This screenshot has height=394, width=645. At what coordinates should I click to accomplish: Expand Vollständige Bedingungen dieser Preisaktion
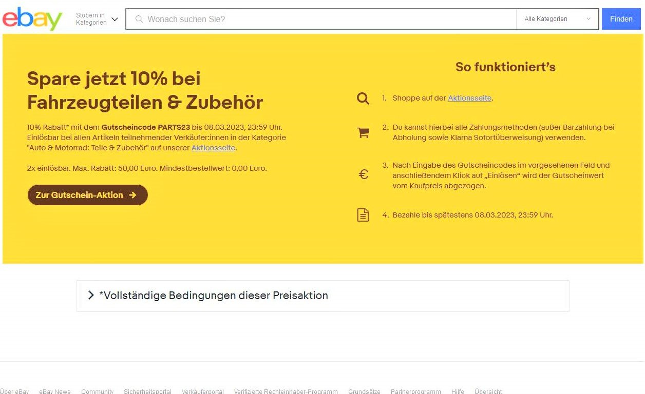point(322,295)
